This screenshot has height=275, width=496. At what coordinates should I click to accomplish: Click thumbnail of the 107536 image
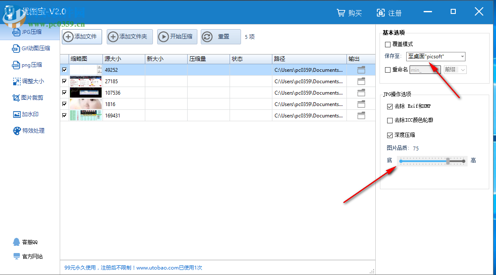(86, 93)
